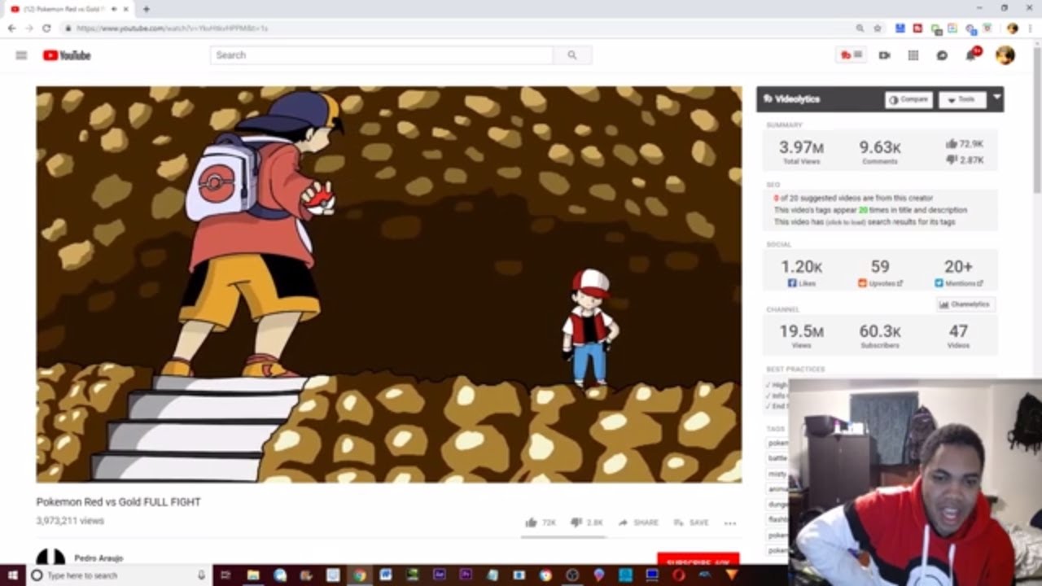
Task: Select the Pokemon Red vs Gold tab
Action: click(70, 9)
